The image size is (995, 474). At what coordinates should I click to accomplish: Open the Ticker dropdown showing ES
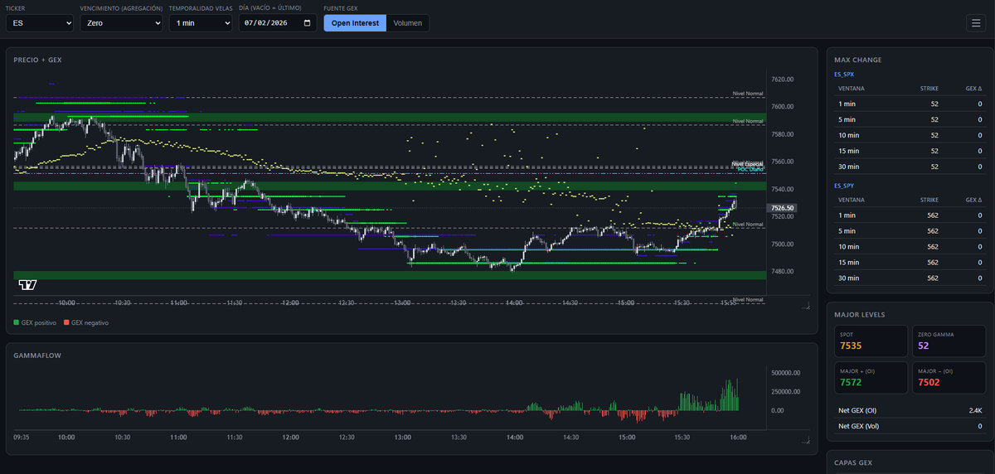click(x=40, y=23)
